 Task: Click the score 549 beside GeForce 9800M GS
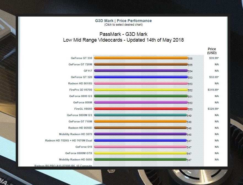[189, 116]
